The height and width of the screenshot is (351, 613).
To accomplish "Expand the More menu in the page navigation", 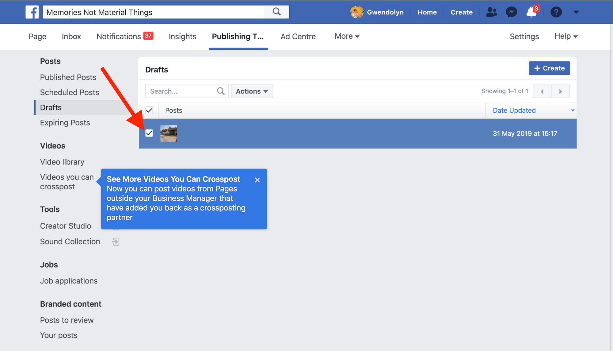I will (x=347, y=36).
